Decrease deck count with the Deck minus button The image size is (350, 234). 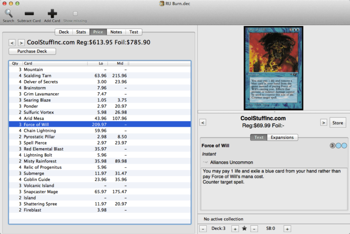point(203,229)
